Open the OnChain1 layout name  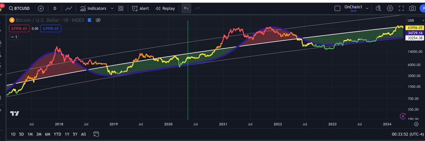(x=353, y=7)
